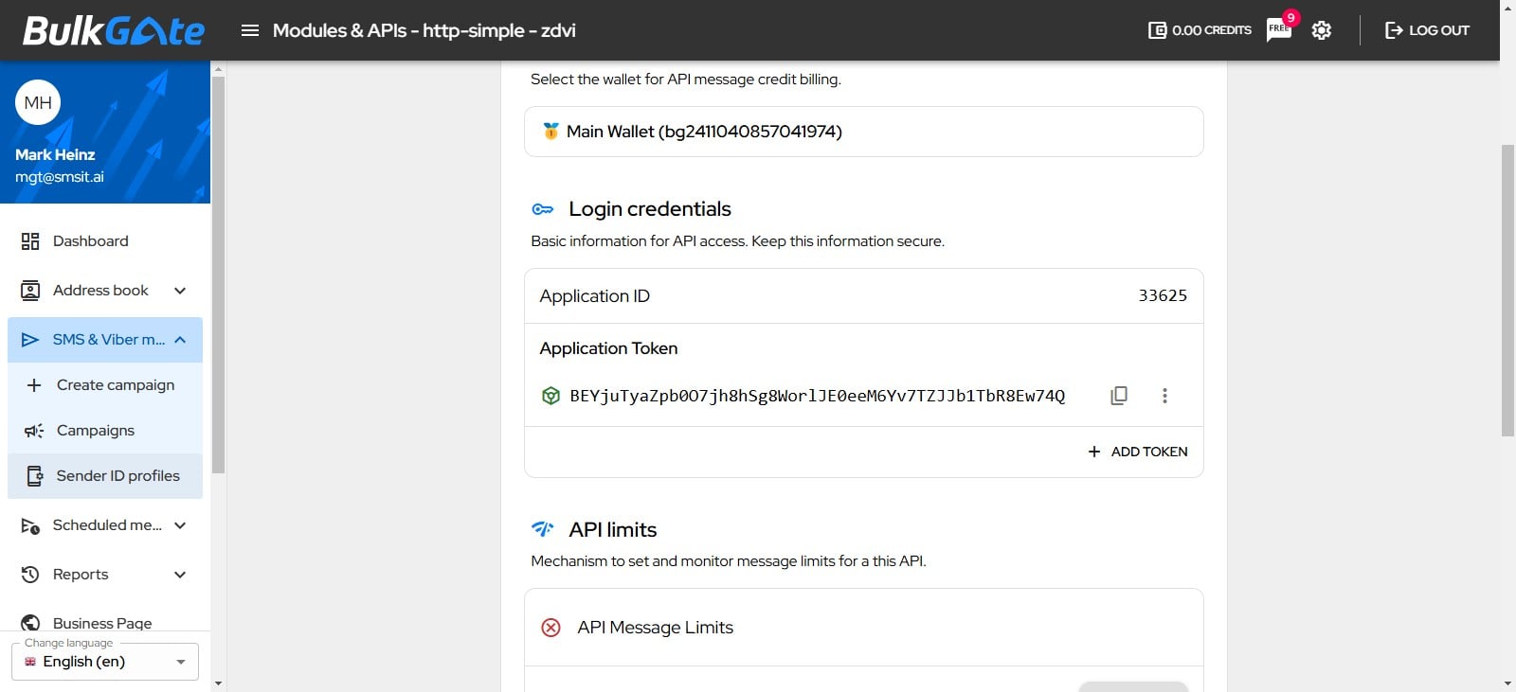The width and height of the screenshot is (1516, 692).
Task: Click the Scheduled messages clock icon
Action: (30, 526)
